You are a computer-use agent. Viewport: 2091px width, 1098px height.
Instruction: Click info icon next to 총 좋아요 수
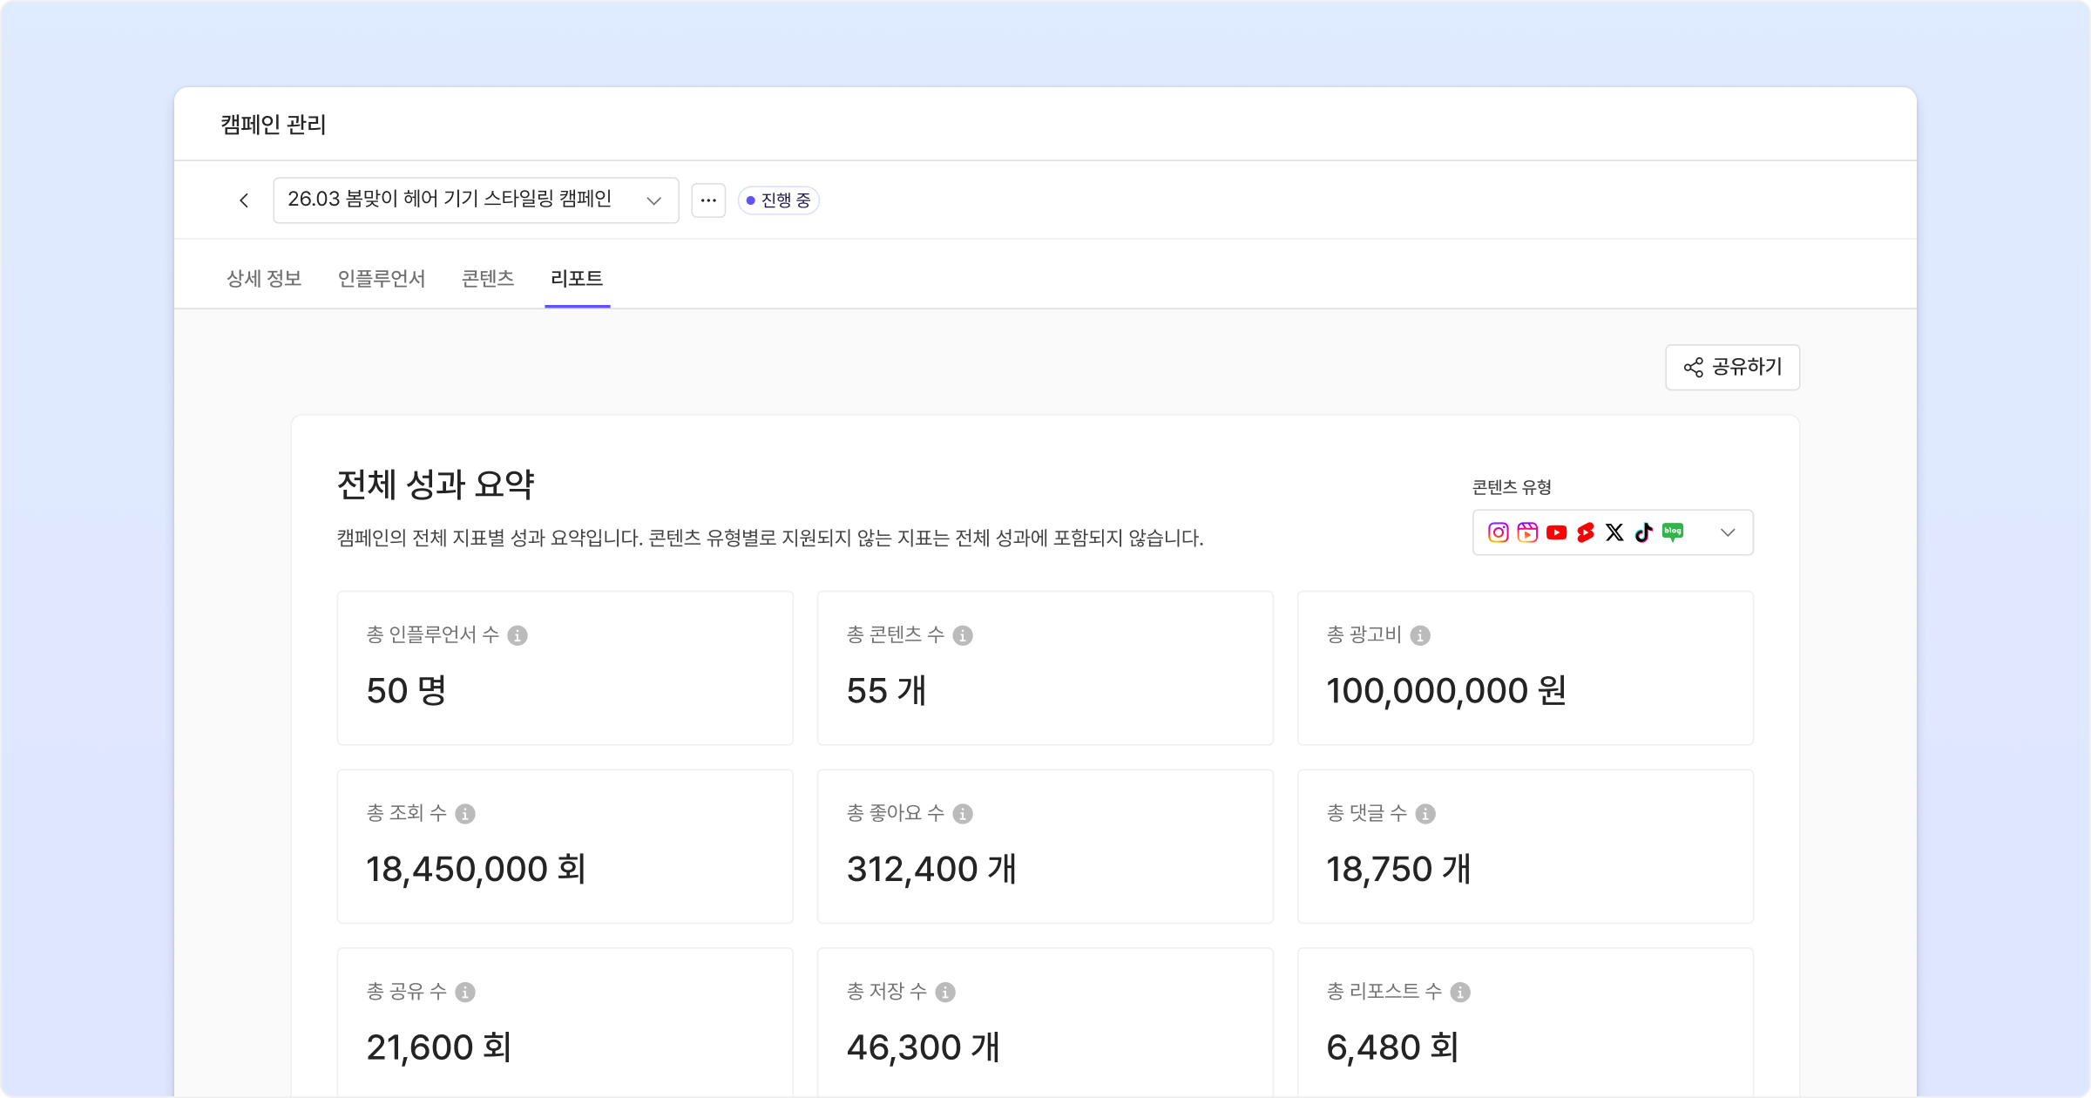point(963,814)
